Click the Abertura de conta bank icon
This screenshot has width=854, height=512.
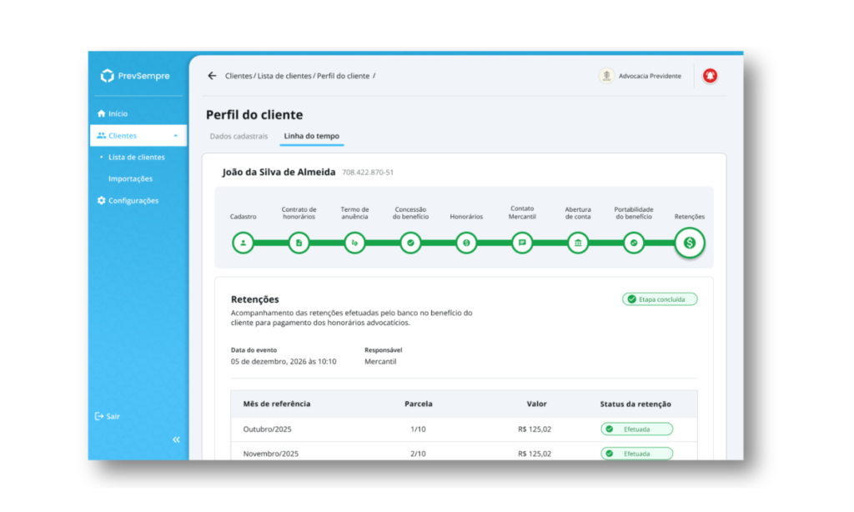(x=578, y=243)
